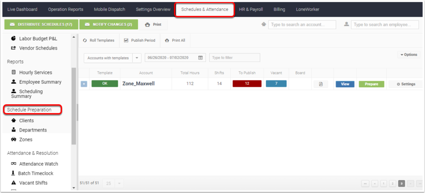Image resolution: width=425 pixels, height=193 pixels.
Task: Open Hourly Services report
Action: (x=35, y=72)
